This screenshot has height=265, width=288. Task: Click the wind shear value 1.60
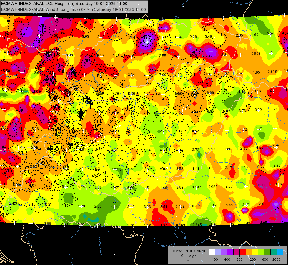click(x=254, y=35)
